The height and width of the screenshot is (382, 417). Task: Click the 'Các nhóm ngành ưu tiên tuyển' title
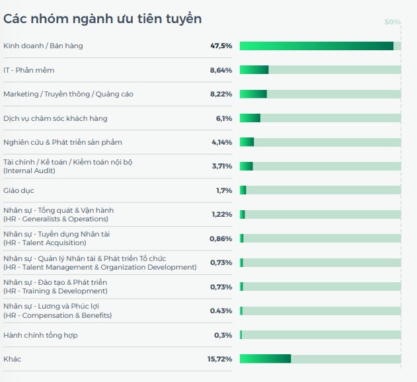[x=102, y=19]
